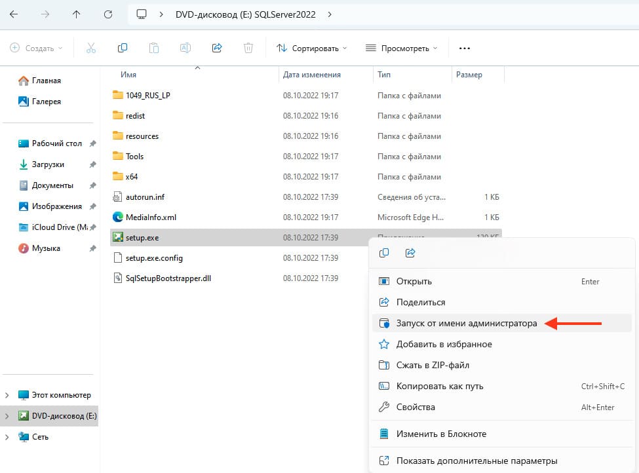Click the redist folder icon
Image resolution: width=639 pixels, height=473 pixels.
pyautogui.click(x=118, y=115)
